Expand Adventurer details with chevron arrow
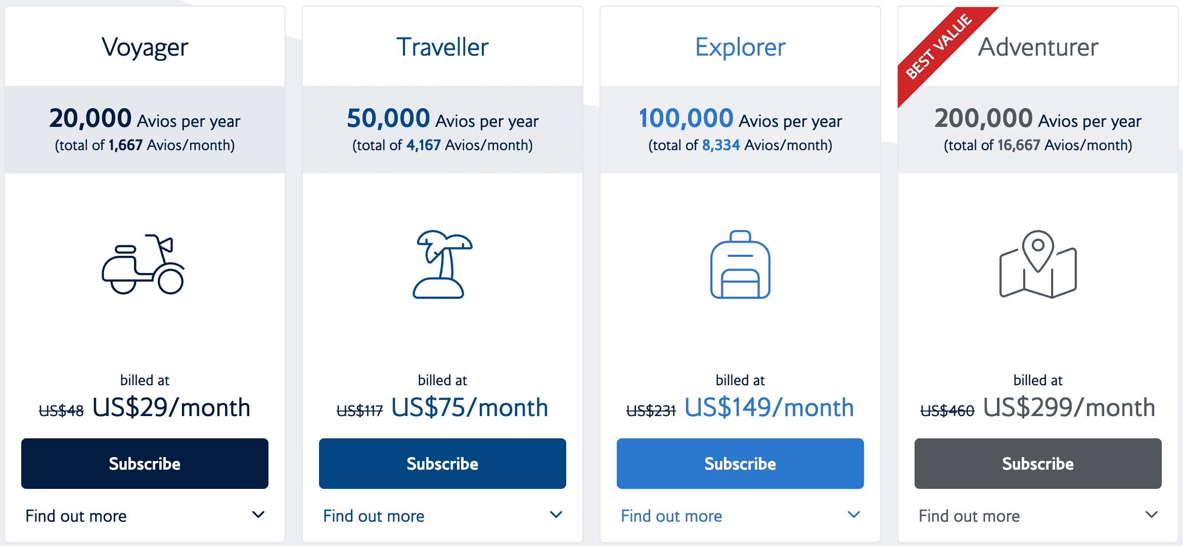This screenshot has width=1183, height=546. coord(1152,515)
